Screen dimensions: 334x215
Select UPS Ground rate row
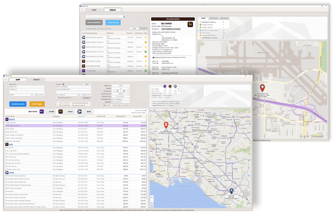point(76,148)
